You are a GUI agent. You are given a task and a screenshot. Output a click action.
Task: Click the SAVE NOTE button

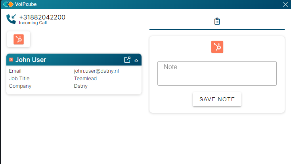pyautogui.click(x=217, y=99)
